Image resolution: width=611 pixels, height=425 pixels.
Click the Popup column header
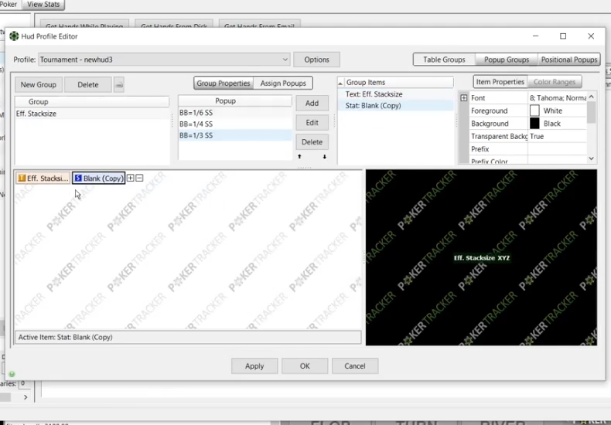pos(235,100)
